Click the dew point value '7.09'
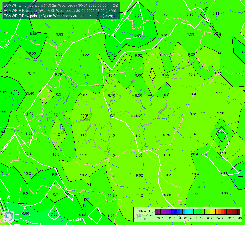 tap(7, 32)
